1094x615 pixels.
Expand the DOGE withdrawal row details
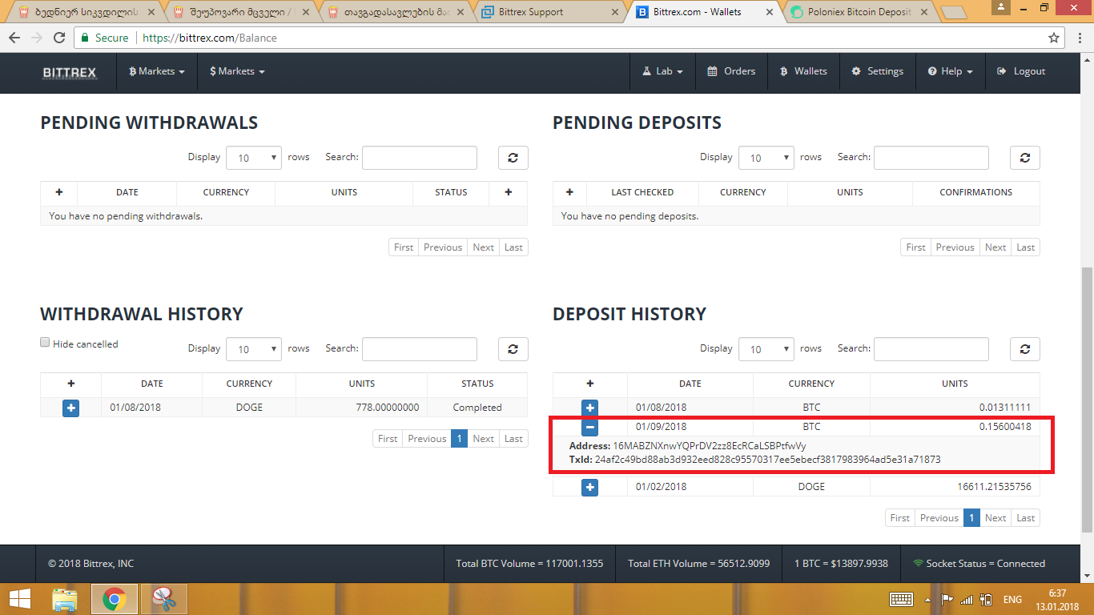pyautogui.click(x=71, y=408)
